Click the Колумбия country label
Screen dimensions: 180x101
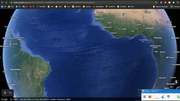4,46
